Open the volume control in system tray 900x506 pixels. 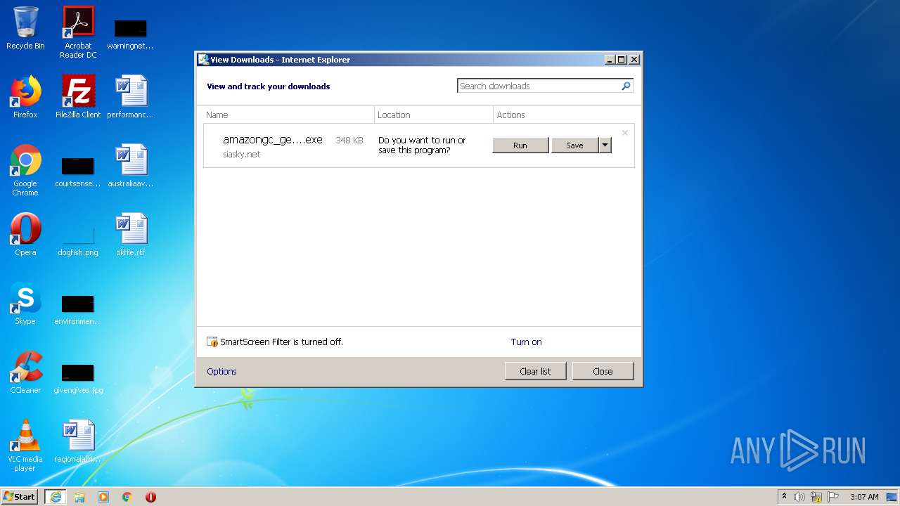coord(799,497)
